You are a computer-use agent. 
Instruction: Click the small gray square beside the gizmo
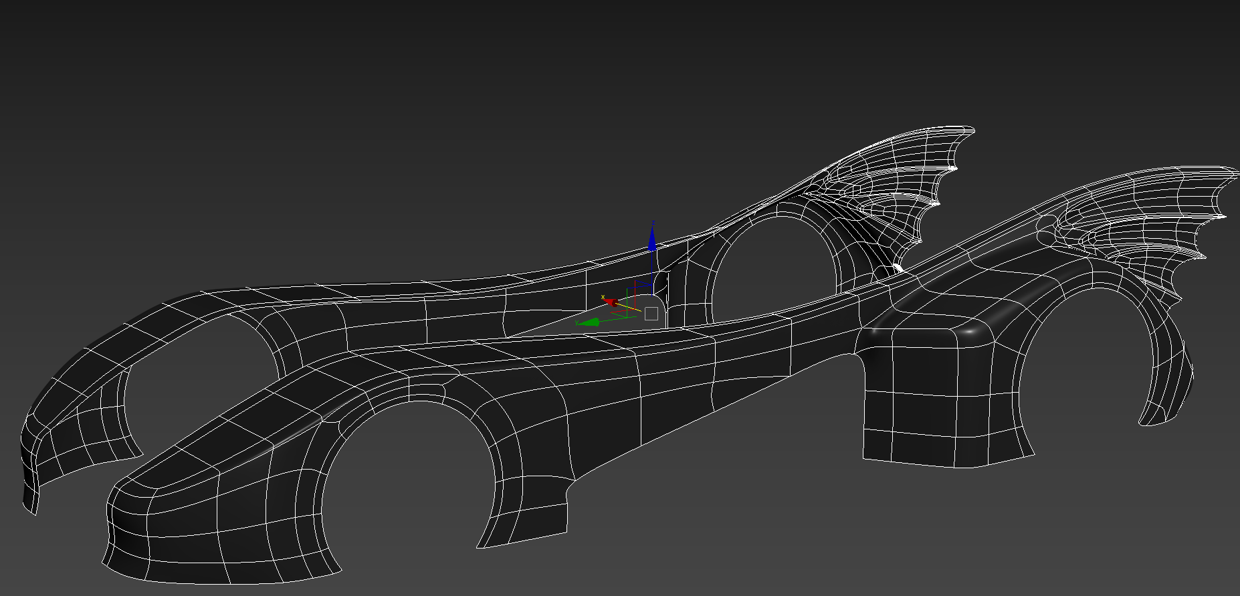pyautogui.click(x=651, y=314)
